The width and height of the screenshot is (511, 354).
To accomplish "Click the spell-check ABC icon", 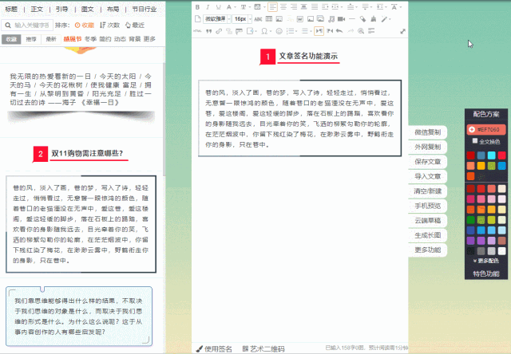I will (258, 19).
